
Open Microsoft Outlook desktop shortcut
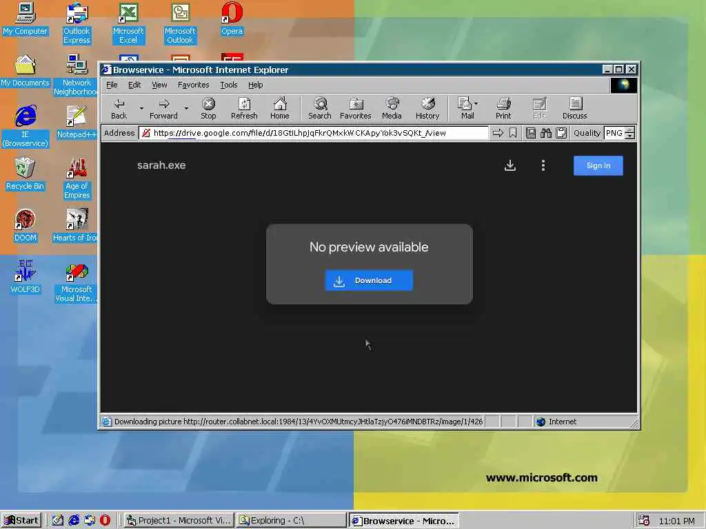[x=180, y=23]
